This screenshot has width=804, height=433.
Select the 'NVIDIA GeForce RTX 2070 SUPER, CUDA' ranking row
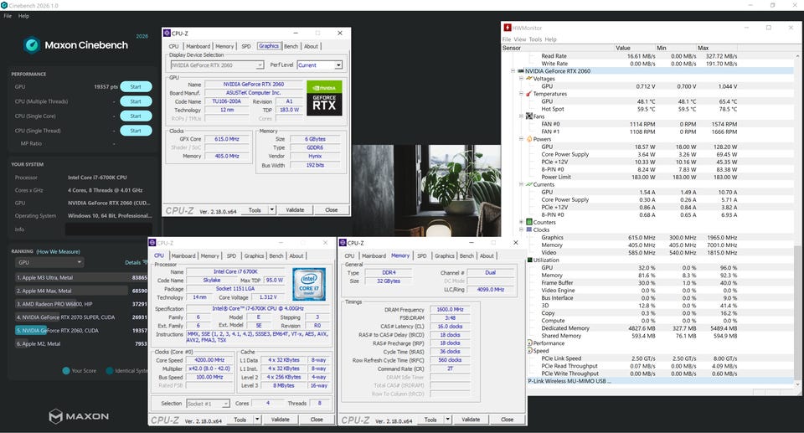(x=81, y=317)
